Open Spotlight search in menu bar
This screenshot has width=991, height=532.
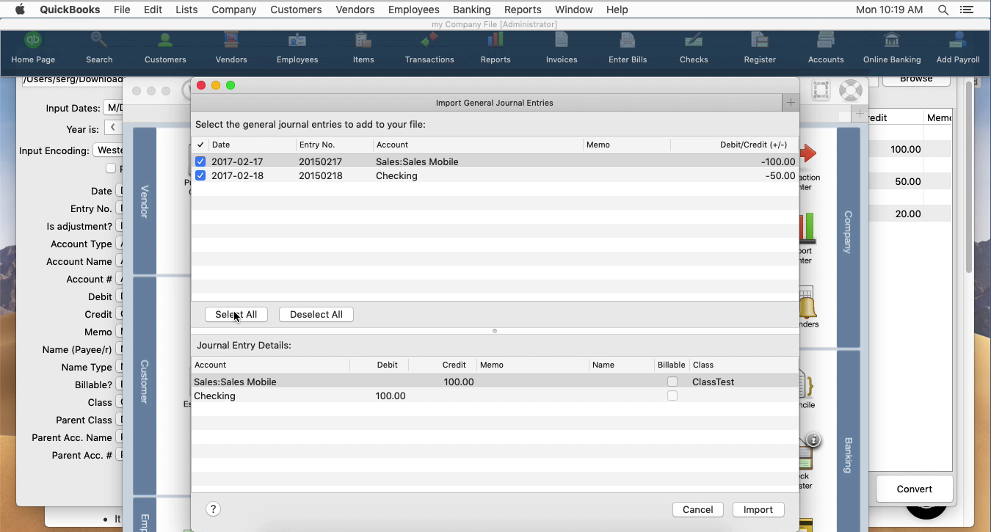click(943, 10)
